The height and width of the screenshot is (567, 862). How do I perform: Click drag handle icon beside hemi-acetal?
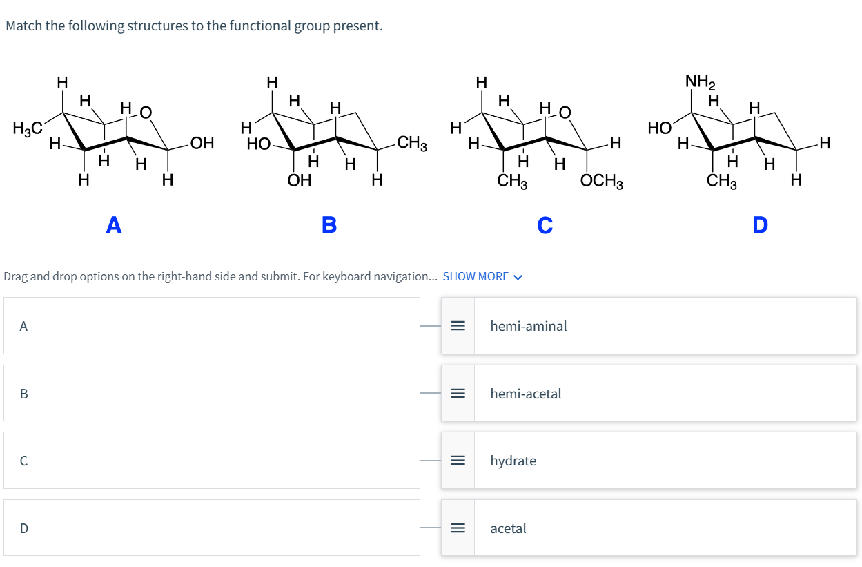(x=457, y=394)
